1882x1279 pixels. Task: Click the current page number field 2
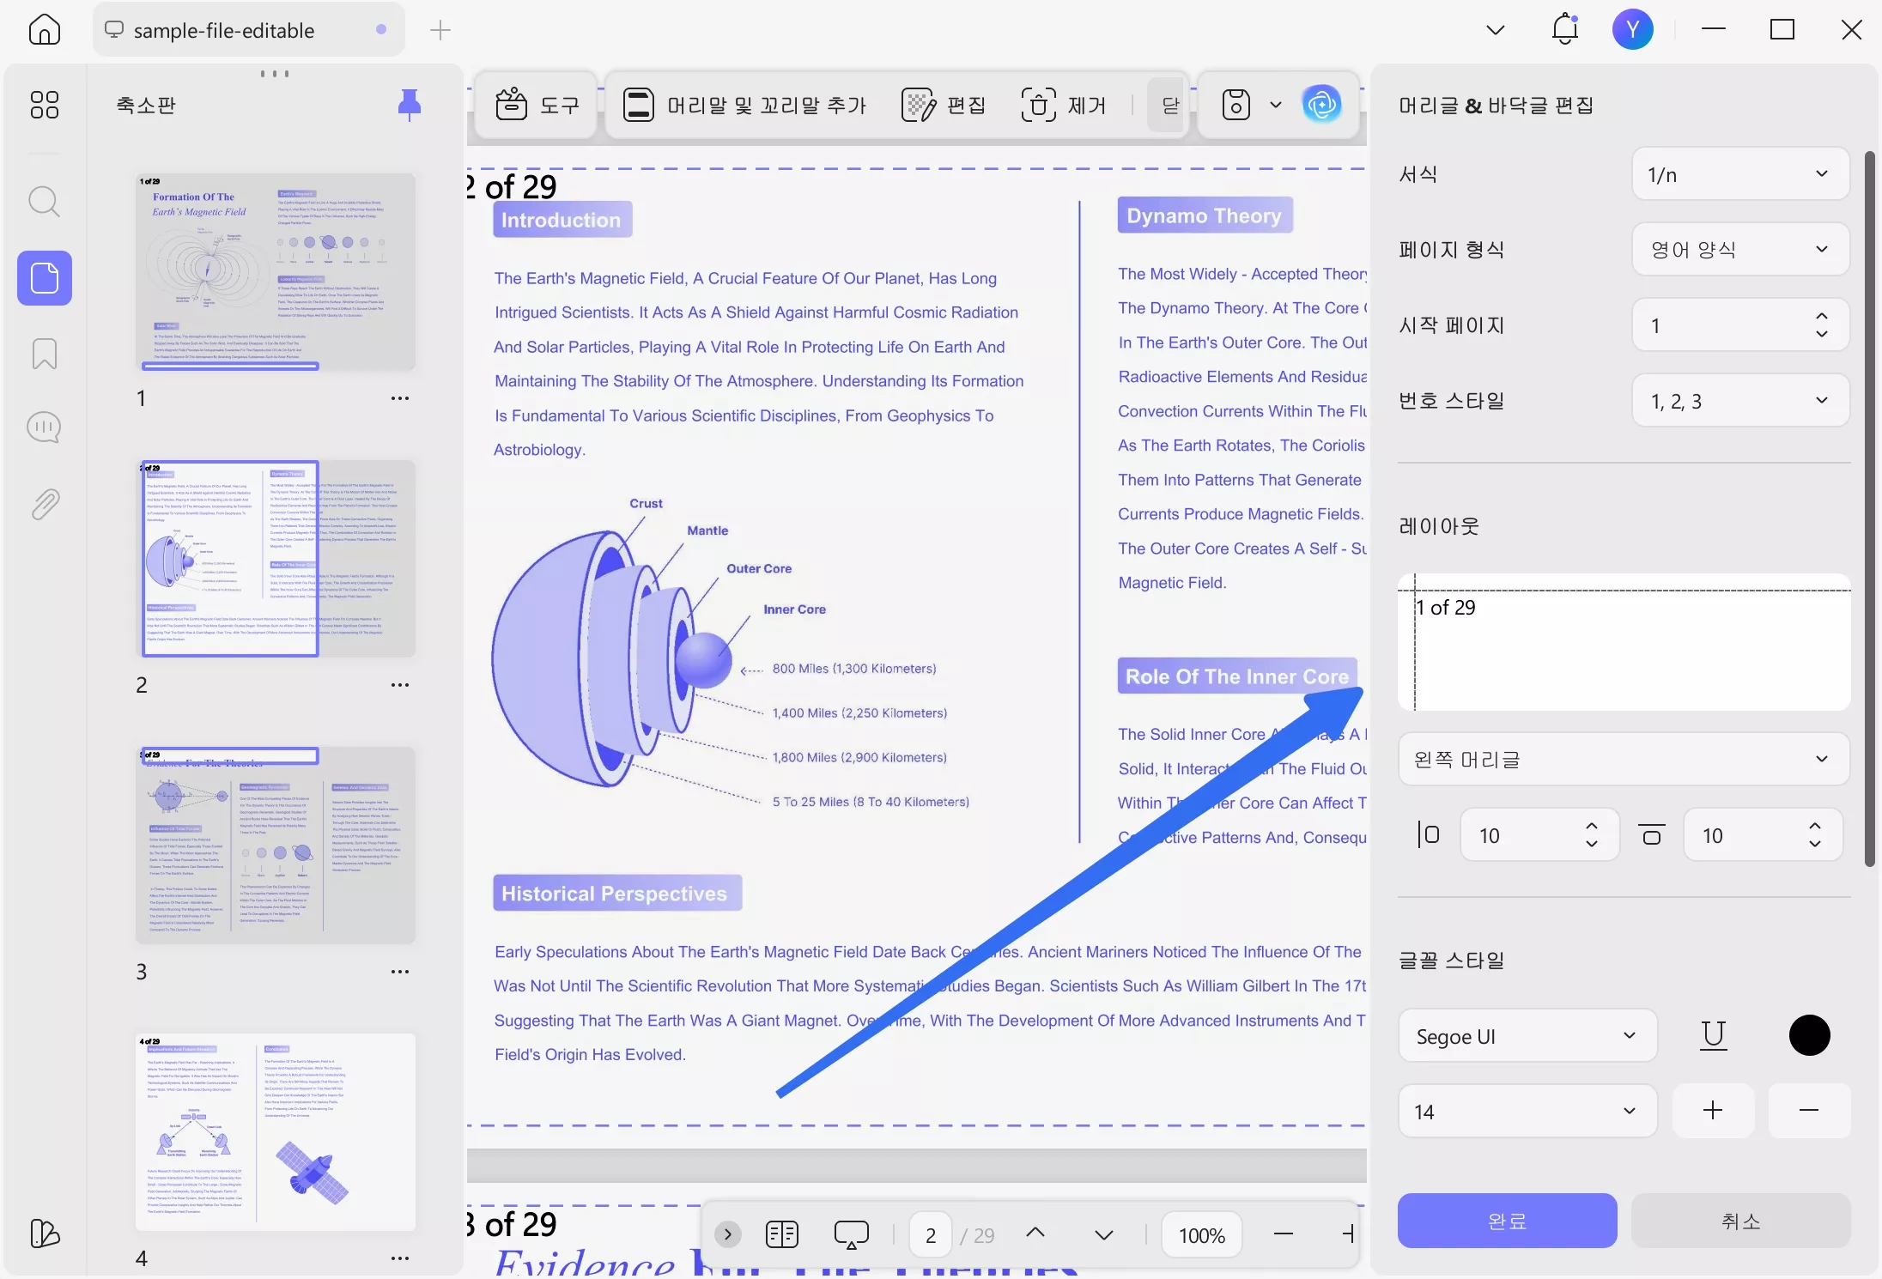[x=931, y=1235]
